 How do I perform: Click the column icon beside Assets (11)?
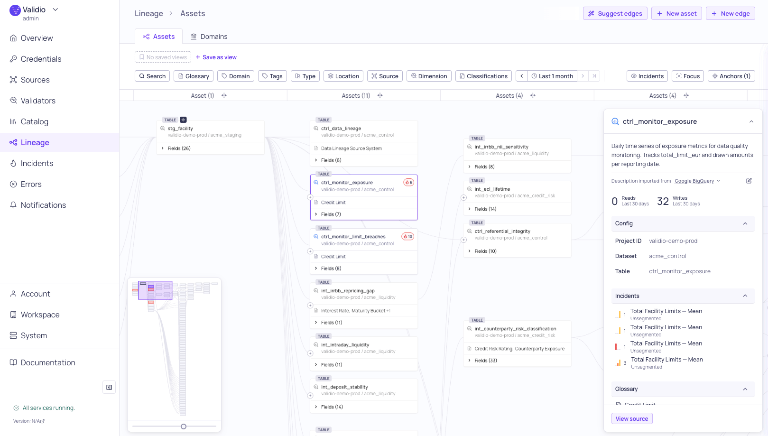380,95
